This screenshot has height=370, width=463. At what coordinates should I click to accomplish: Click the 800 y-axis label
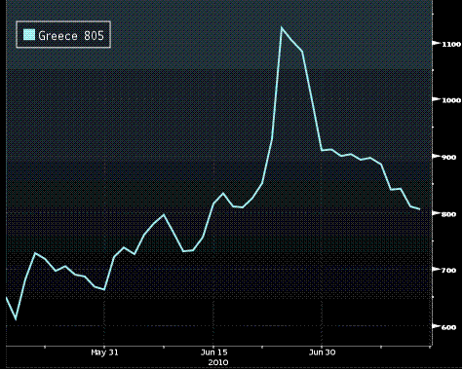(448, 214)
